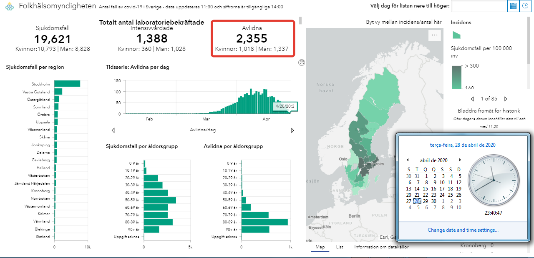Switch to the List tab

click(340, 247)
